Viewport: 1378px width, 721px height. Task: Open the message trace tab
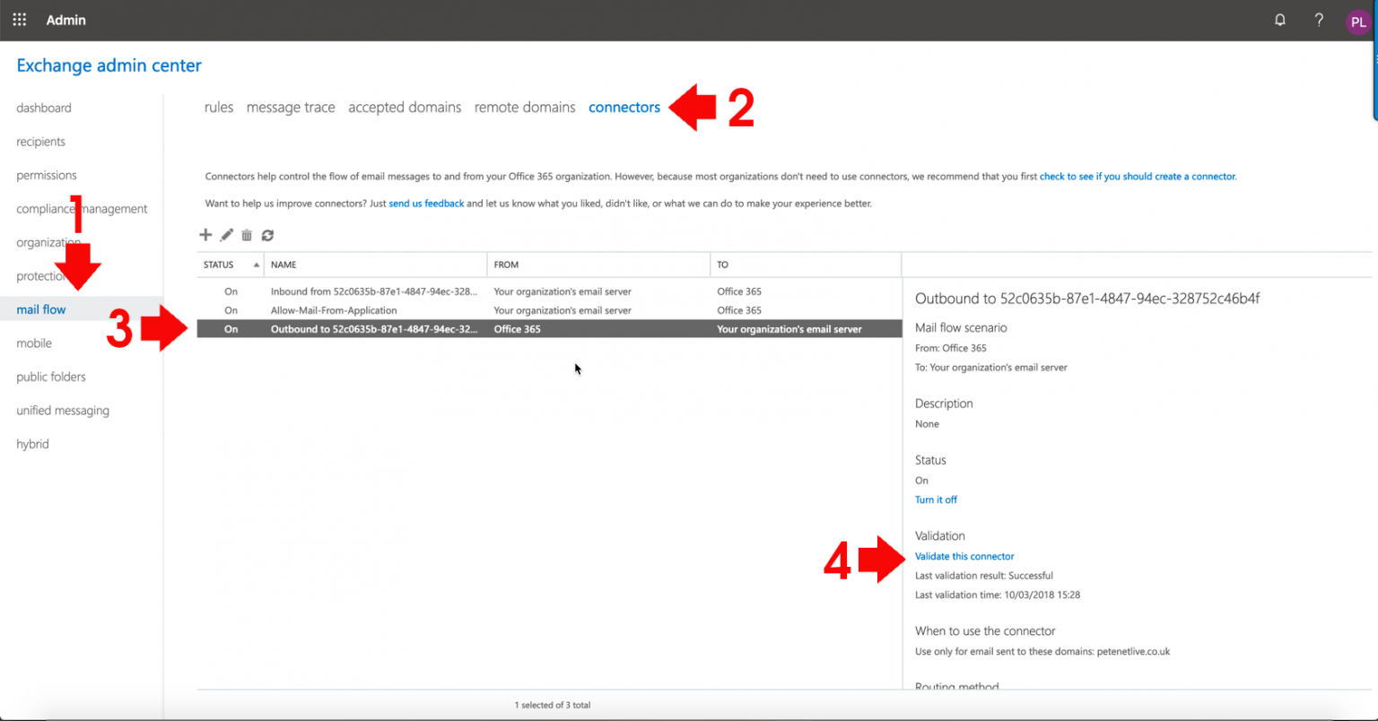coord(291,107)
